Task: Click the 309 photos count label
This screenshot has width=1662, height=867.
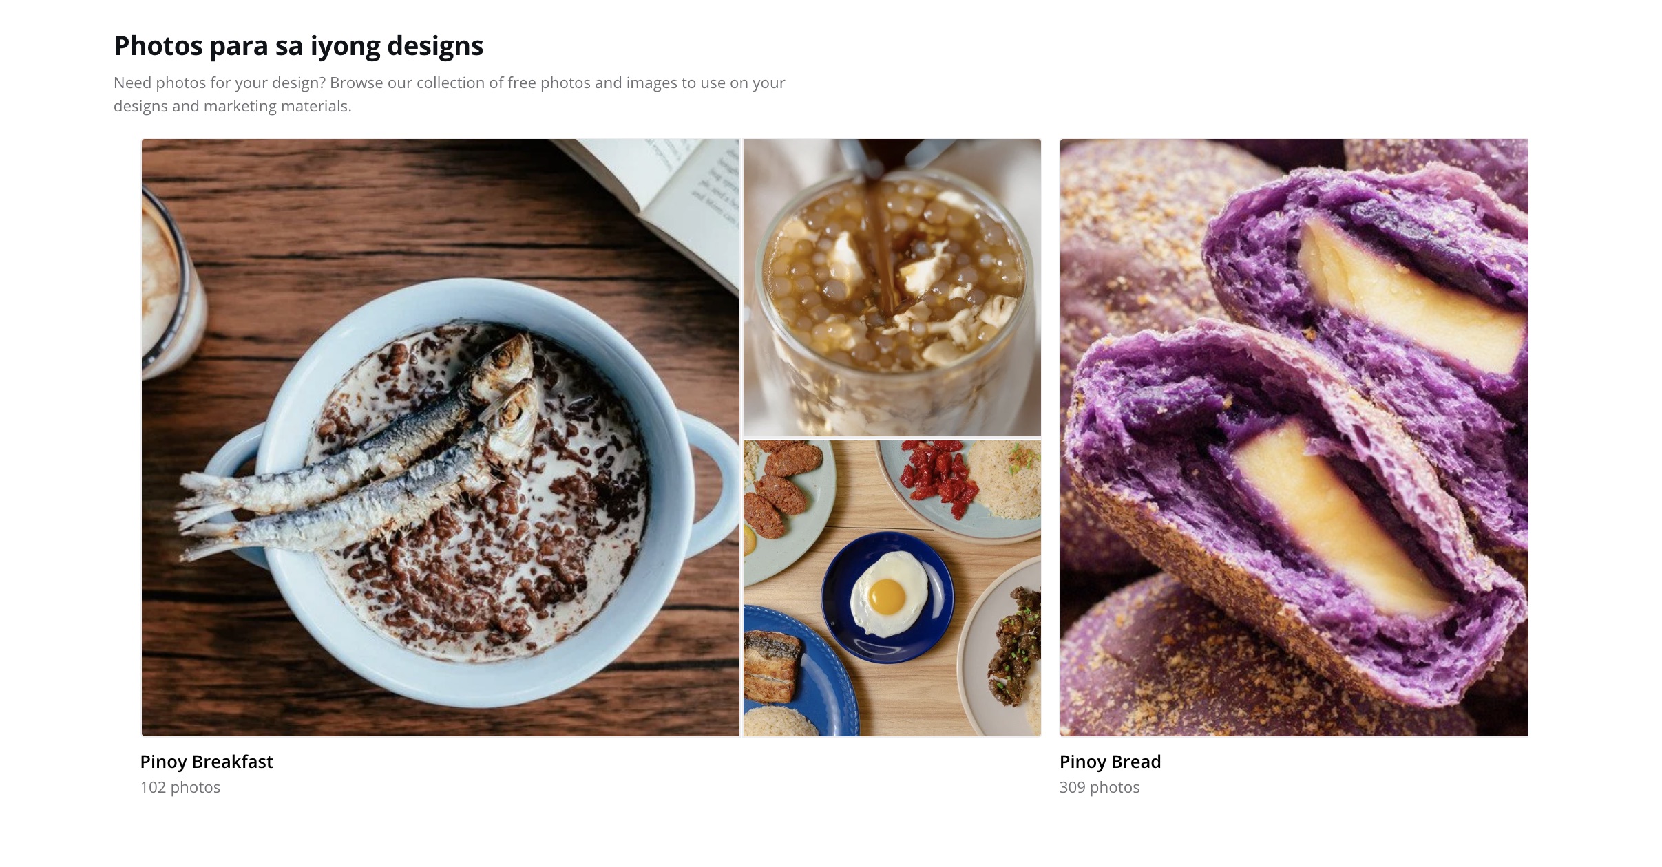Action: (1100, 787)
